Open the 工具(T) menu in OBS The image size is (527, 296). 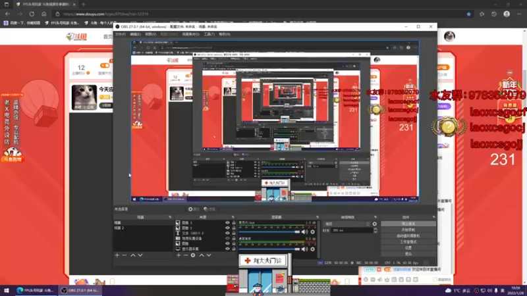(x=209, y=34)
